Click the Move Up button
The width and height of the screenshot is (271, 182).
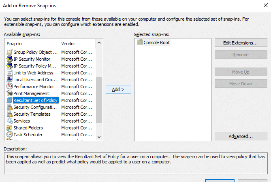[x=241, y=72]
